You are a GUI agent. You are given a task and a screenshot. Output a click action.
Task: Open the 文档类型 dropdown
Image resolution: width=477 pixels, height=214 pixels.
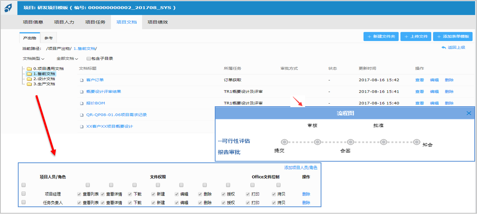[33, 59]
